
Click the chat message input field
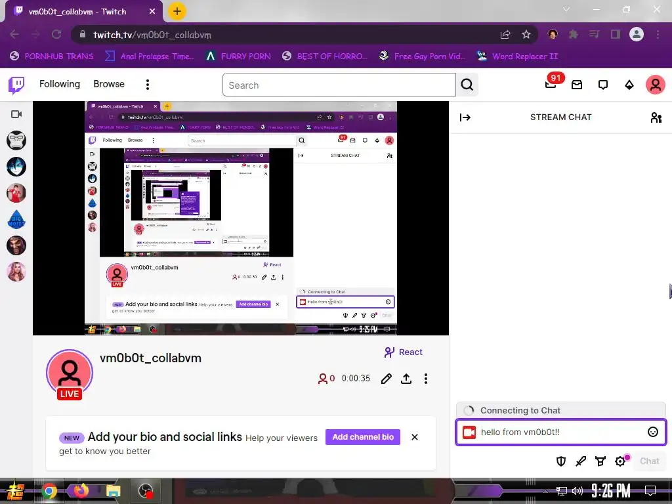click(560, 432)
